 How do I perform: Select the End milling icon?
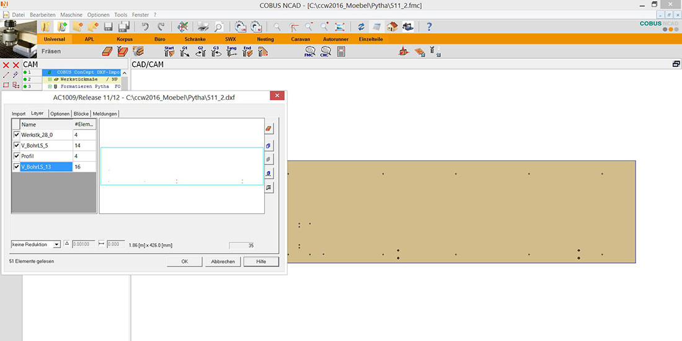(247, 51)
